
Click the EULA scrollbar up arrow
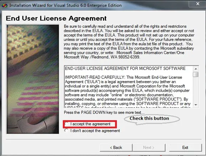tap(196, 69)
